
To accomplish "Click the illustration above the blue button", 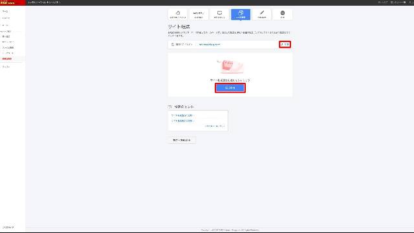I will (x=230, y=66).
